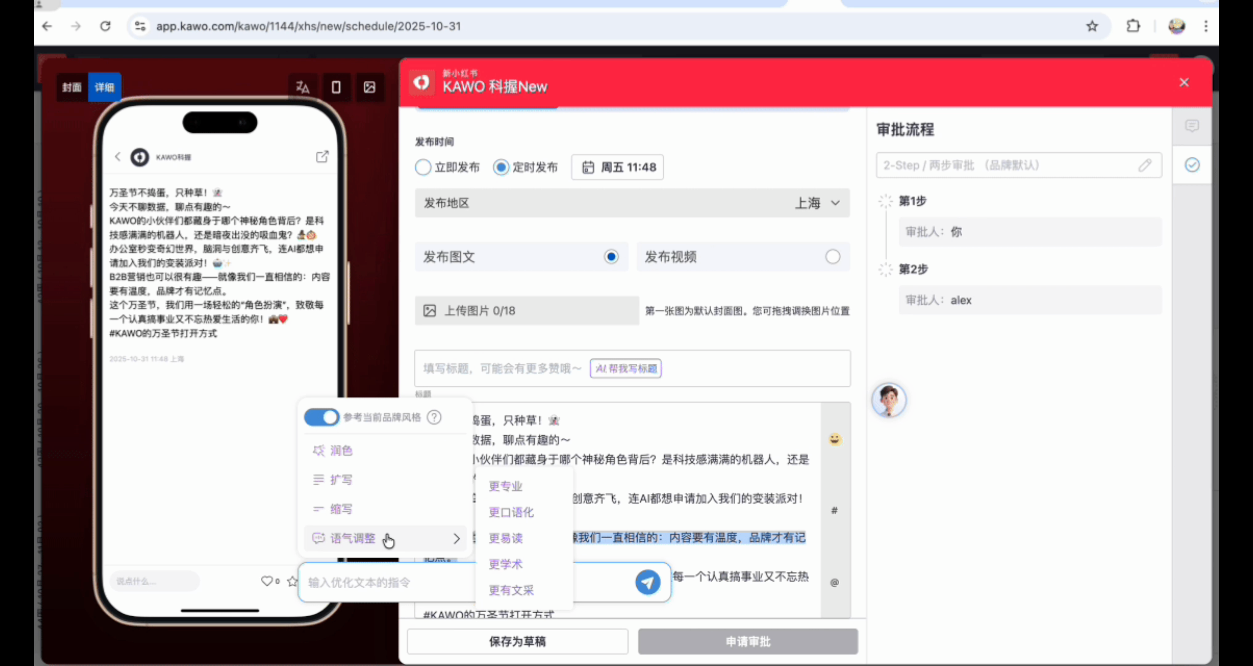The image size is (1253, 666).
Task: Open the 周五 11:48 date picker
Action: click(617, 167)
